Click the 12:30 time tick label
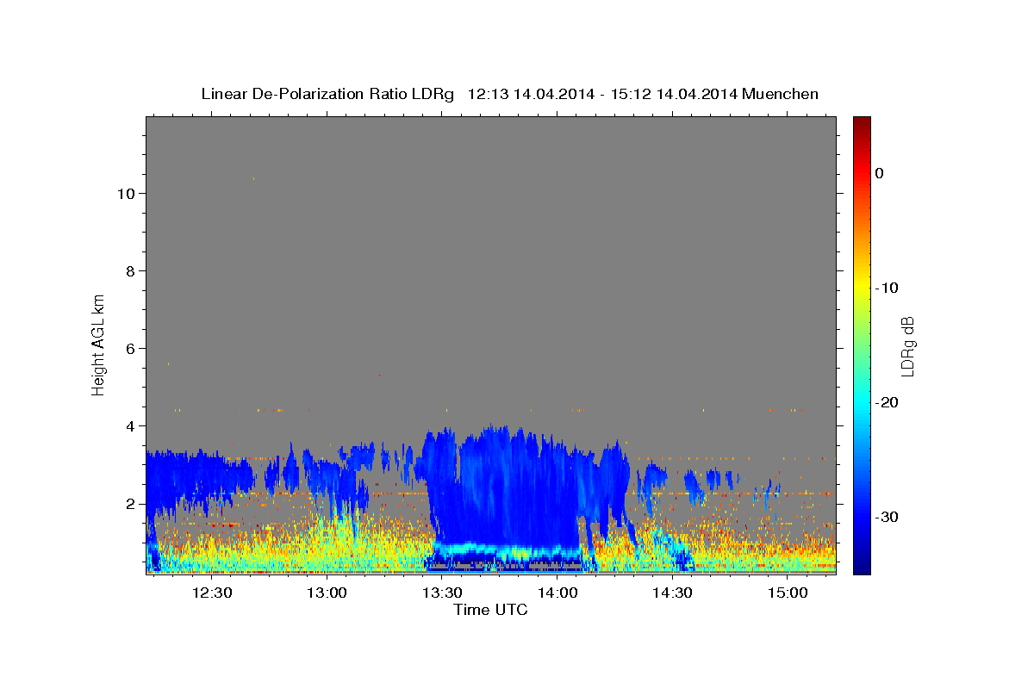This screenshot has width=1034, height=689. click(x=212, y=593)
